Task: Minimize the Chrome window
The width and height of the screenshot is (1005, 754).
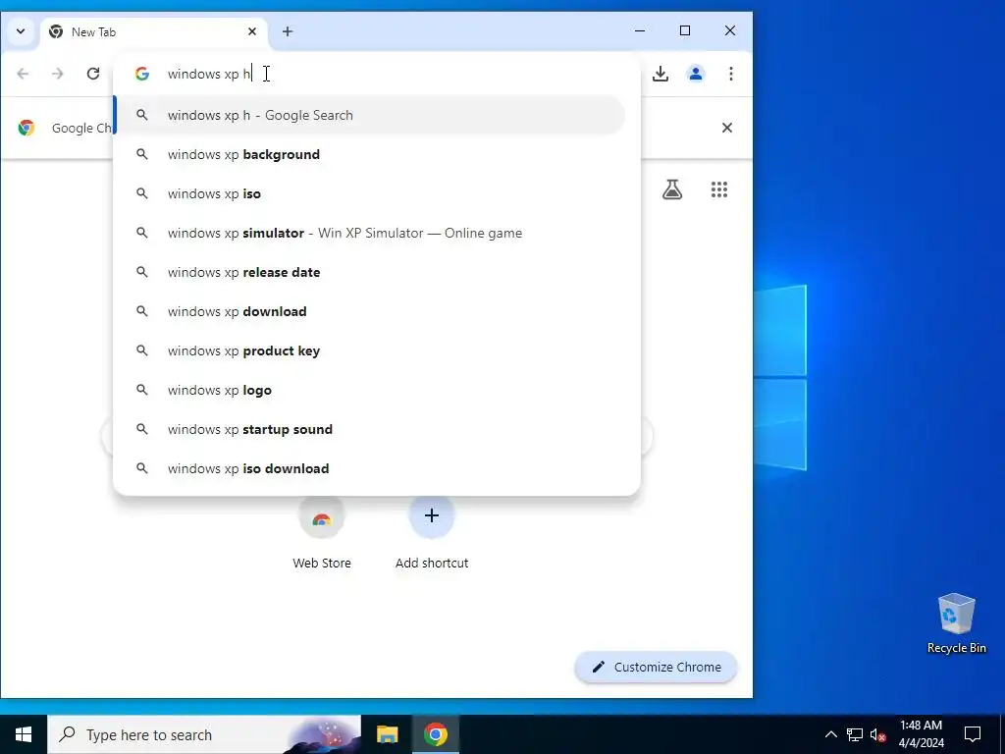Action: [x=640, y=30]
